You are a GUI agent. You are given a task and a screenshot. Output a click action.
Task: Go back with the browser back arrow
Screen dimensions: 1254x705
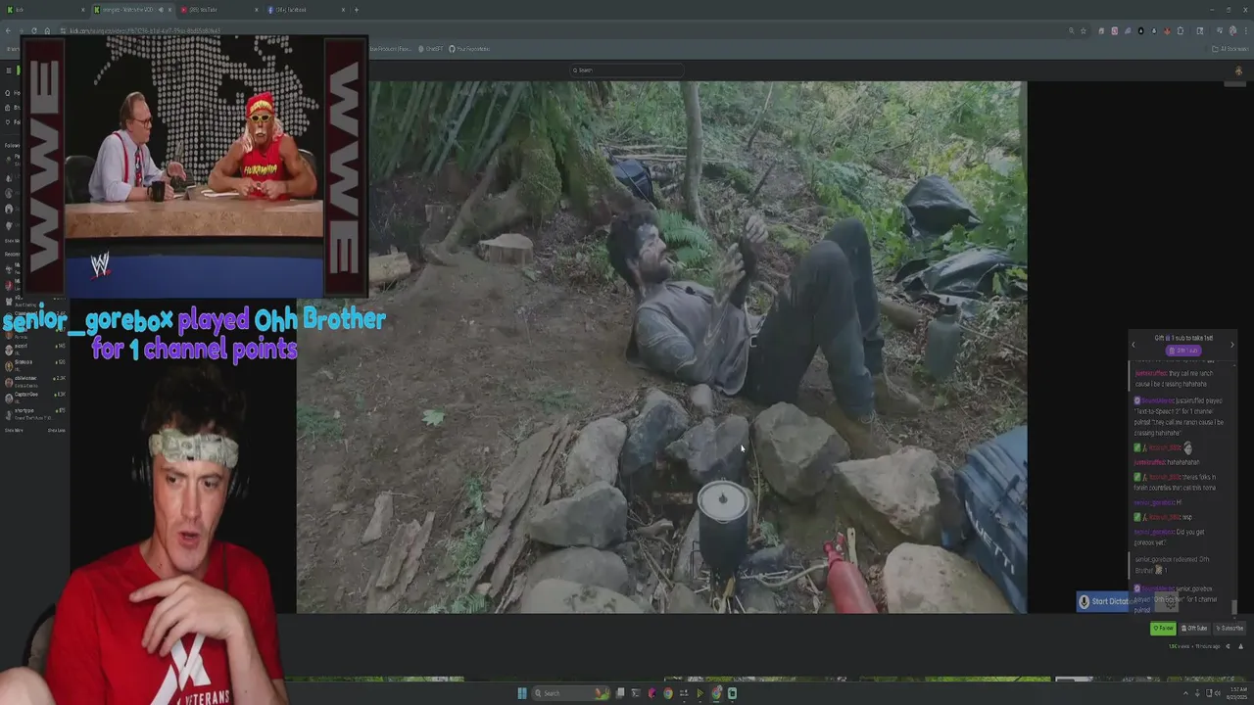coord(8,30)
